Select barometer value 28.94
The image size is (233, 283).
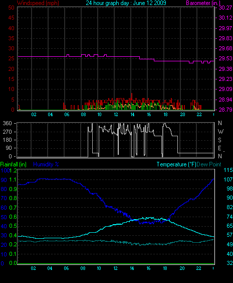[225, 100]
